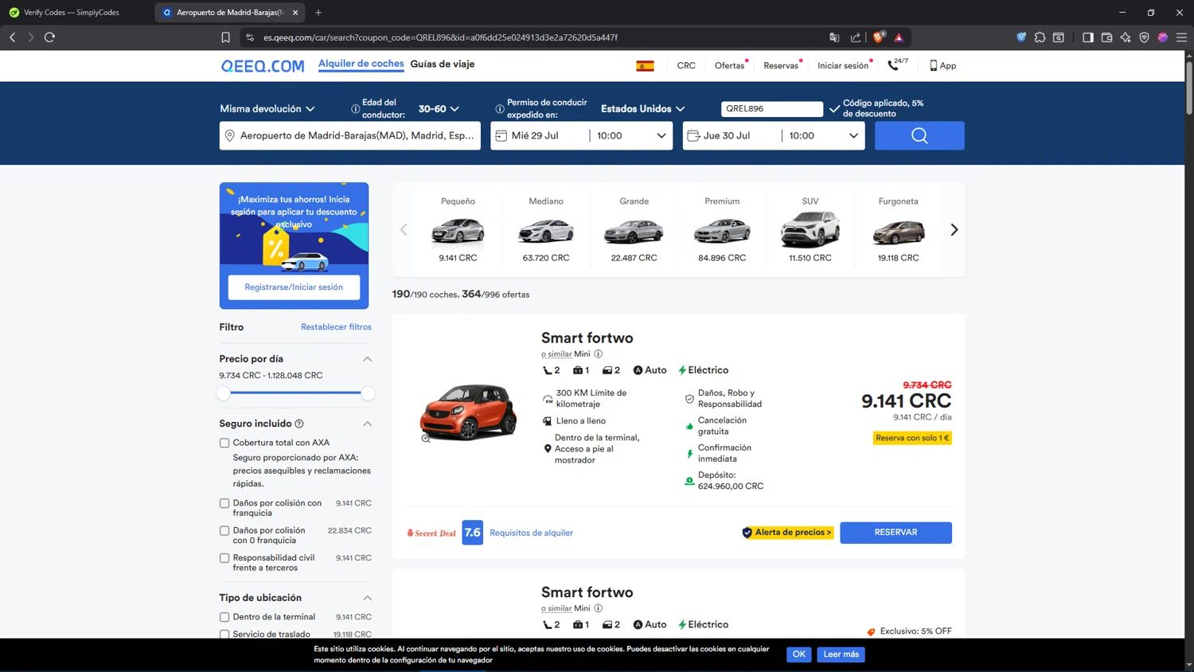Check Dentro de la terminal filter
This screenshot has width=1194, height=672.
pyautogui.click(x=224, y=617)
